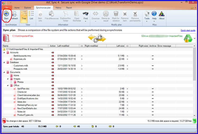Select the Ideas.doc file
This screenshot has width=198, height=134.
click(22, 102)
